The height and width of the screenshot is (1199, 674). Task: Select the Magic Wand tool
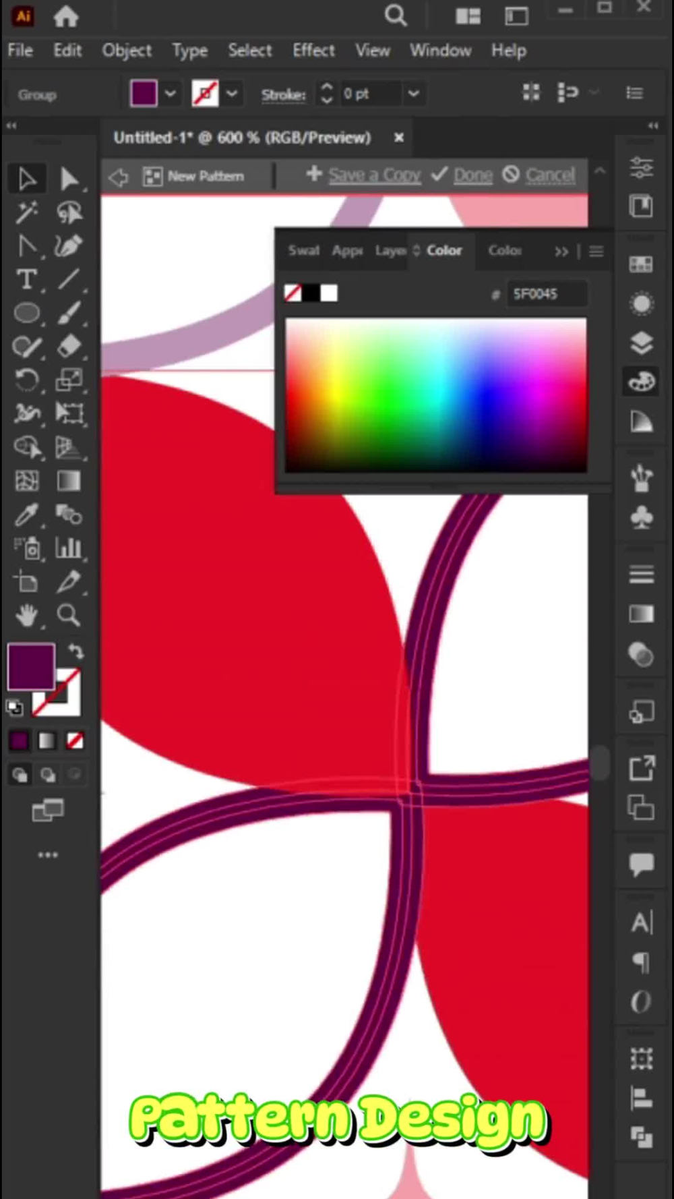[27, 212]
